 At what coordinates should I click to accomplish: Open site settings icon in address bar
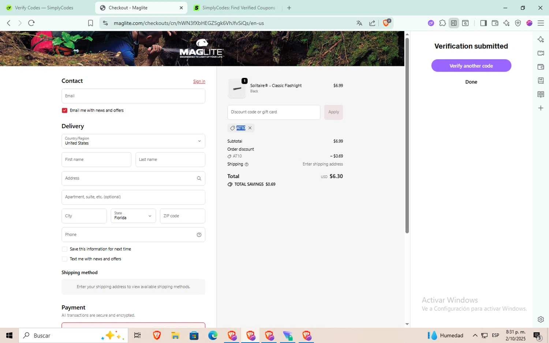click(x=105, y=23)
